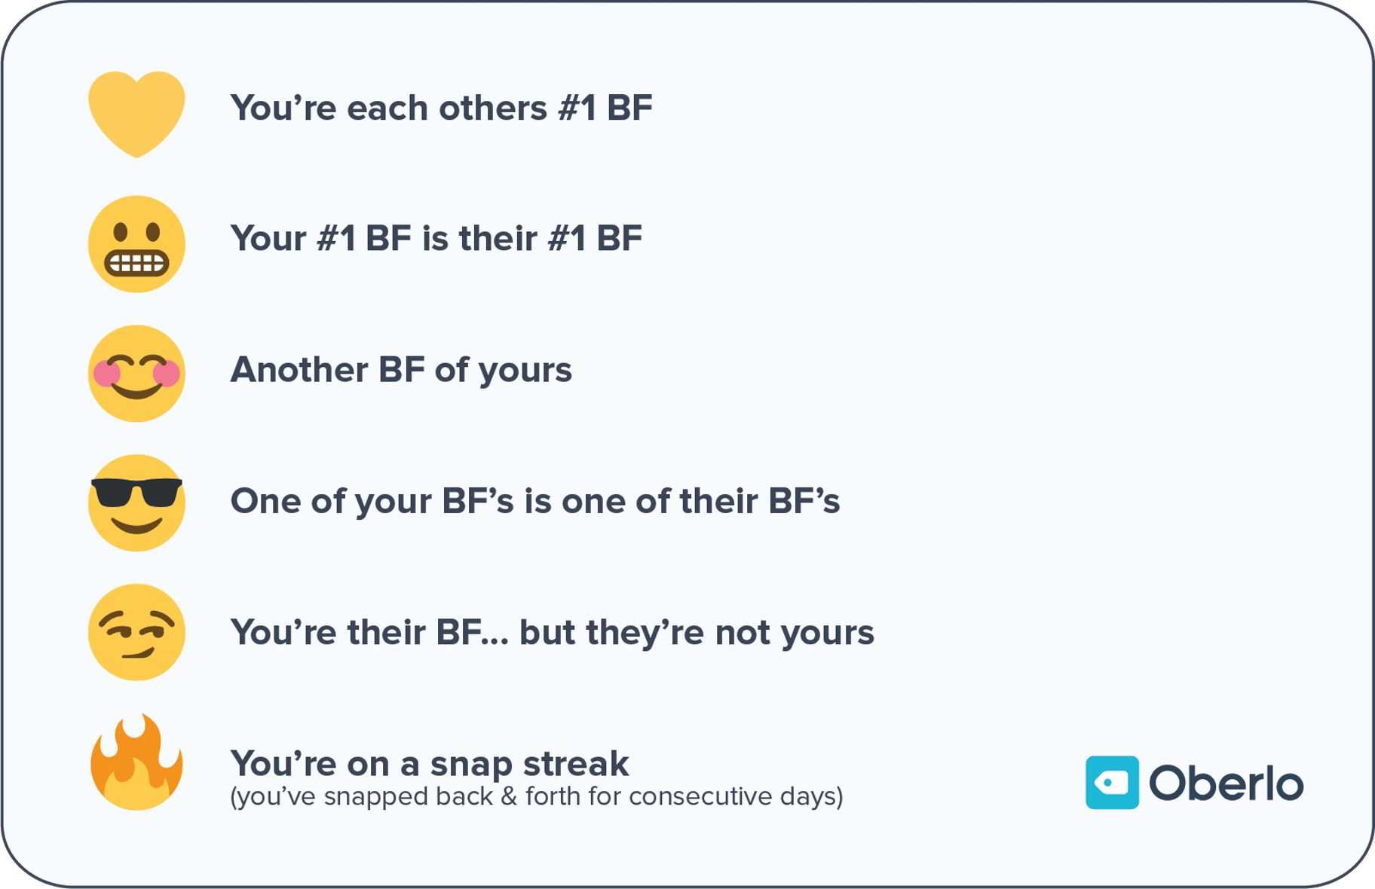
Task: Click the "Your #1 BF is their #1 BF" text
Action: (x=436, y=239)
